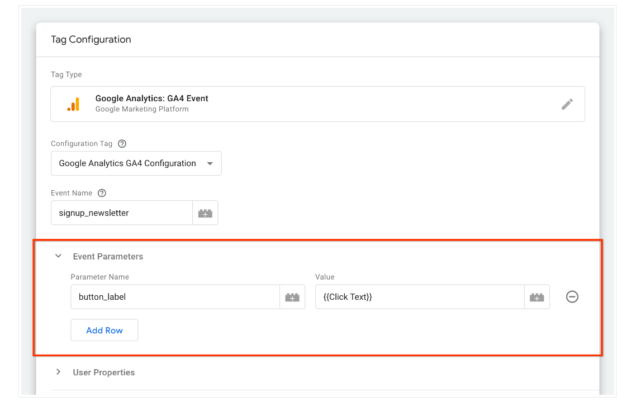626x401 pixels.
Task: Click the Add Row button
Action: pos(104,330)
